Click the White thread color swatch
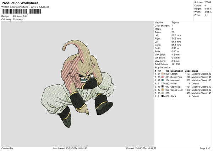The image size is (213, 151). pos(163,83)
